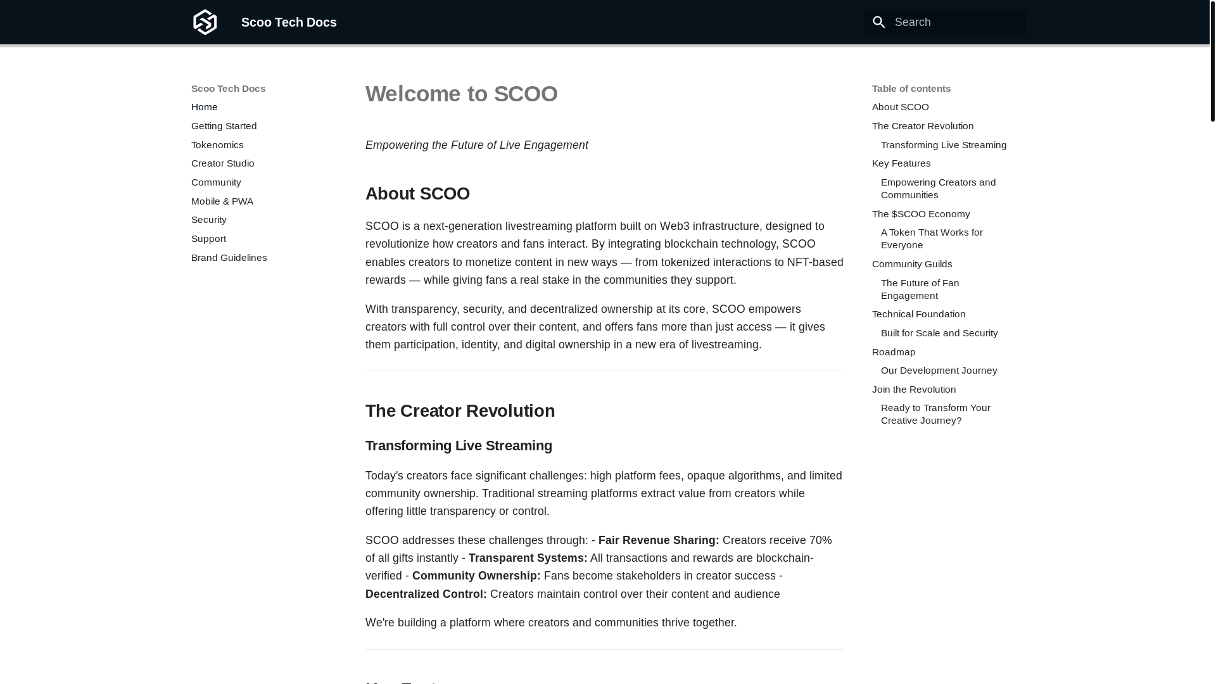Viewport: 1216px width, 684px height.
Task: Open the Getting Started page
Action: (224, 126)
